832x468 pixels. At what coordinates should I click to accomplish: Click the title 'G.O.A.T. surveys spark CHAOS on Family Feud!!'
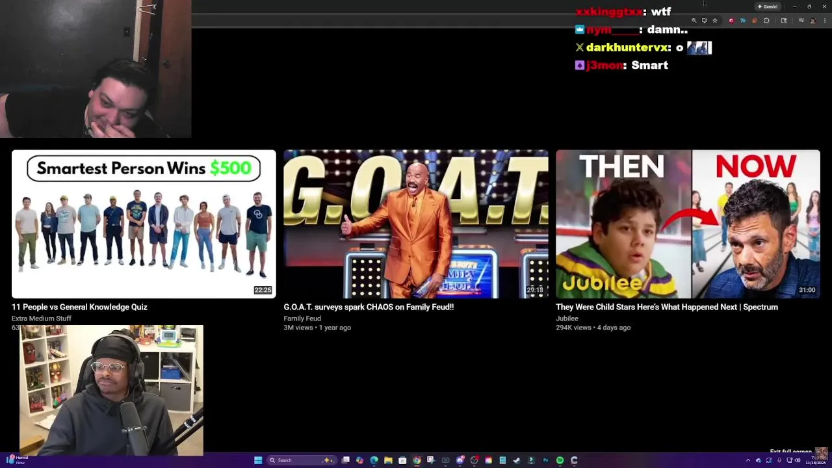[369, 307]
